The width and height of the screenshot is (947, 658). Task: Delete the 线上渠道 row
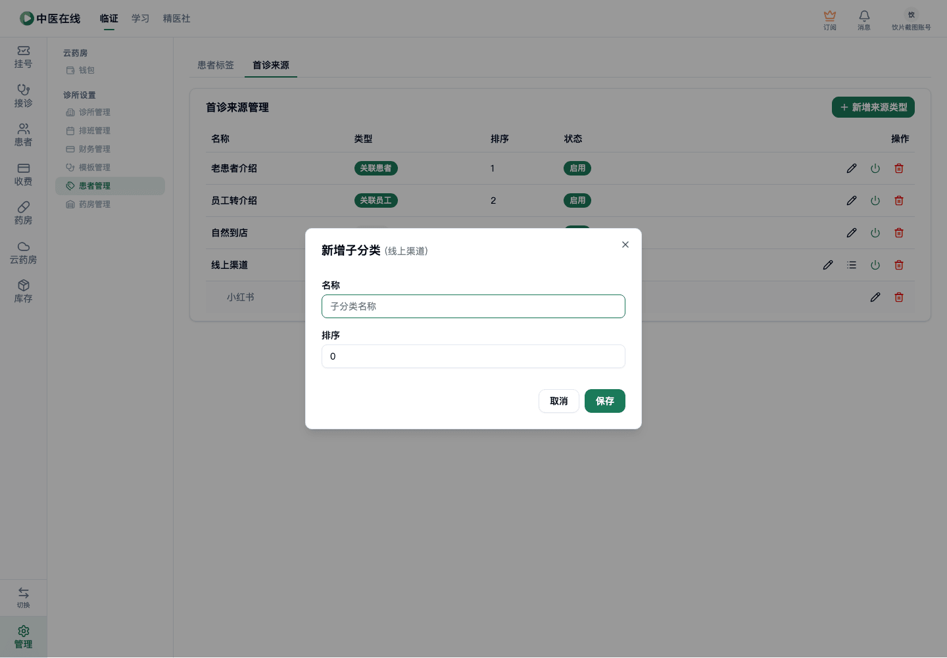tap(899, 265)
